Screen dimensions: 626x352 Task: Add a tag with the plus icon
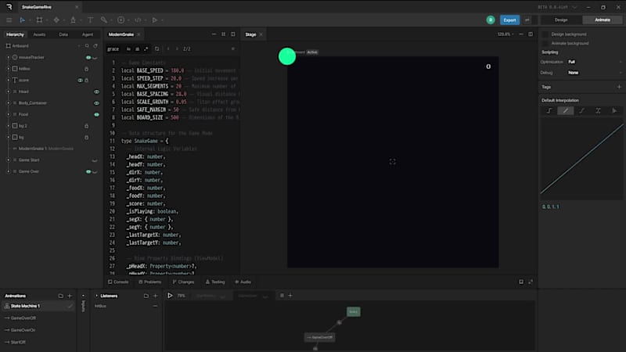tap(619, 87)
